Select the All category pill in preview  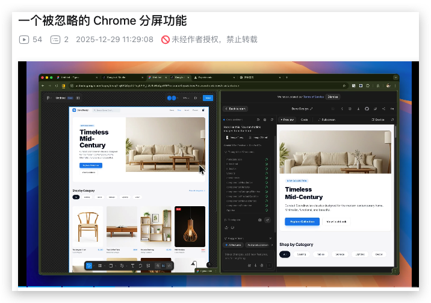pos(285,254)
